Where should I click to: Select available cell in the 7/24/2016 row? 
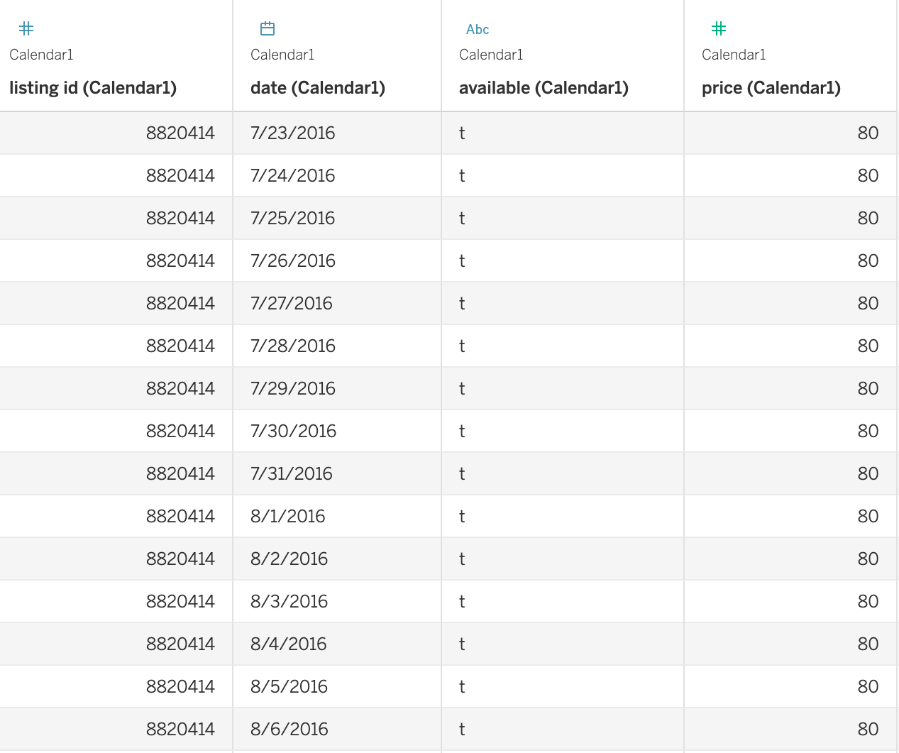pyautogui.click(x=462, y=175)
